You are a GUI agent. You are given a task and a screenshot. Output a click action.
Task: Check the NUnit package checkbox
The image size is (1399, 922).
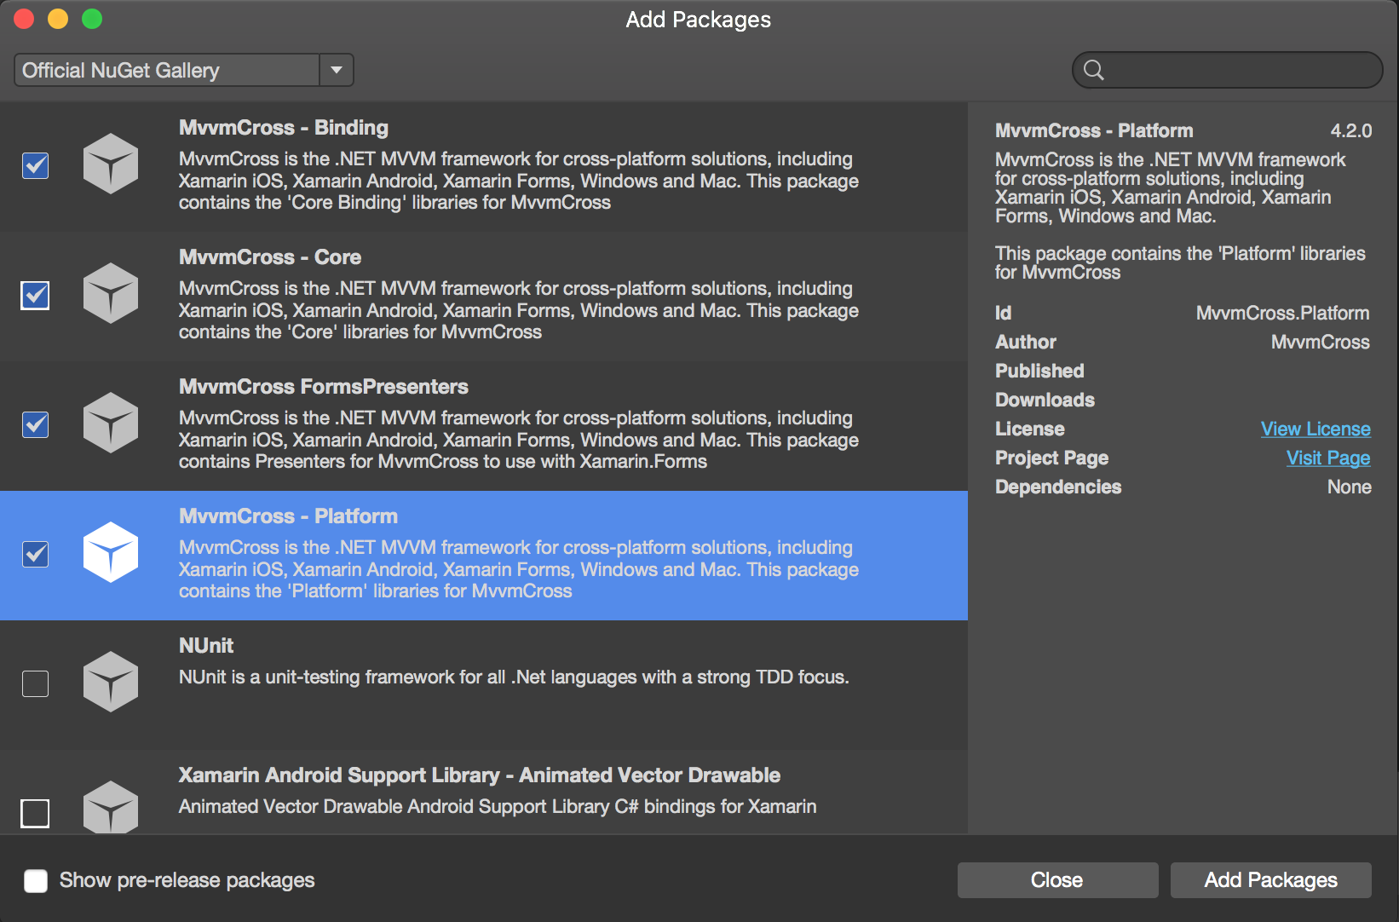[x=35, y=683]
